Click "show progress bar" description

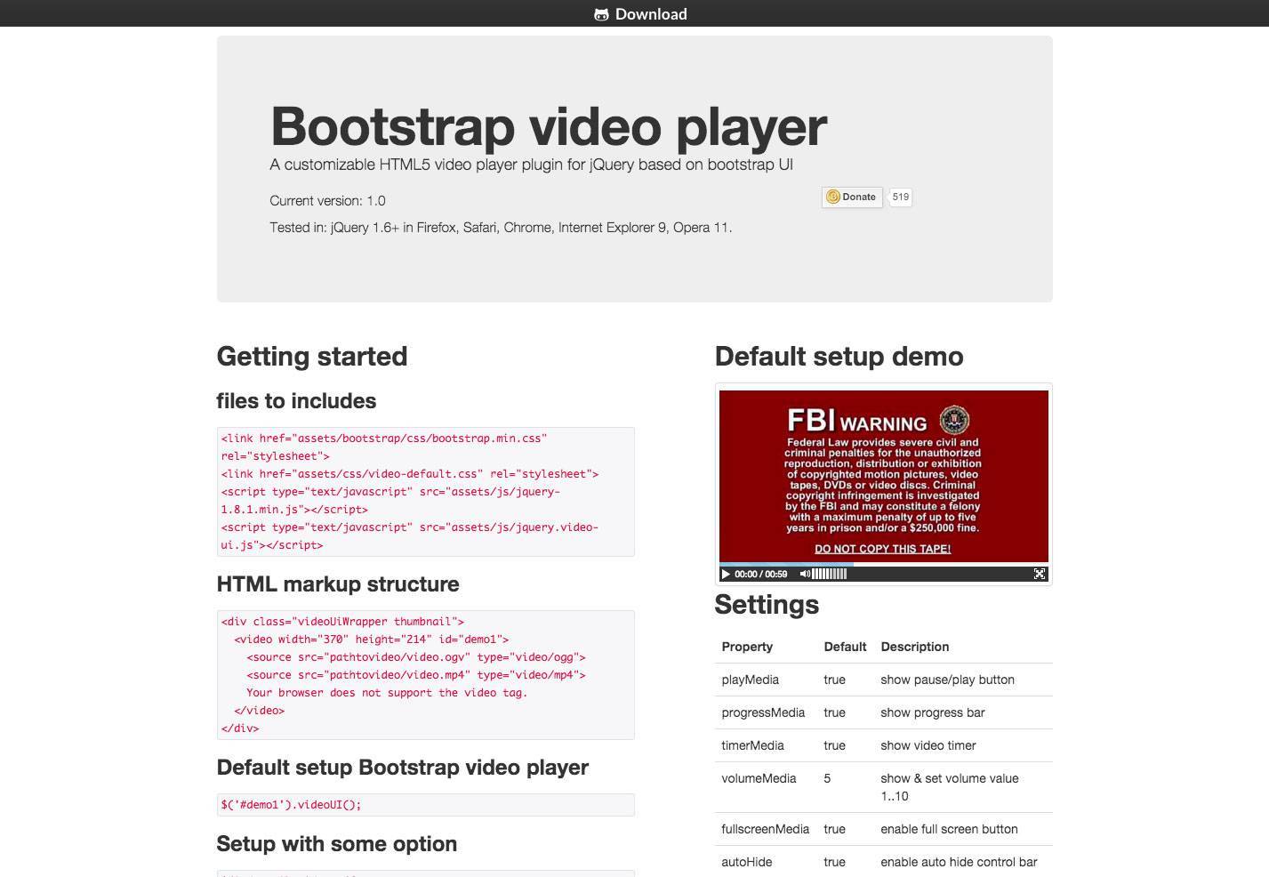[933, 712]
